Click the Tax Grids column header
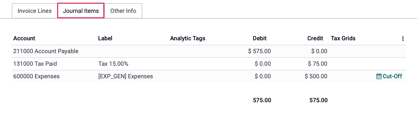This screenshot has width=417, height=118. (343, 38)
